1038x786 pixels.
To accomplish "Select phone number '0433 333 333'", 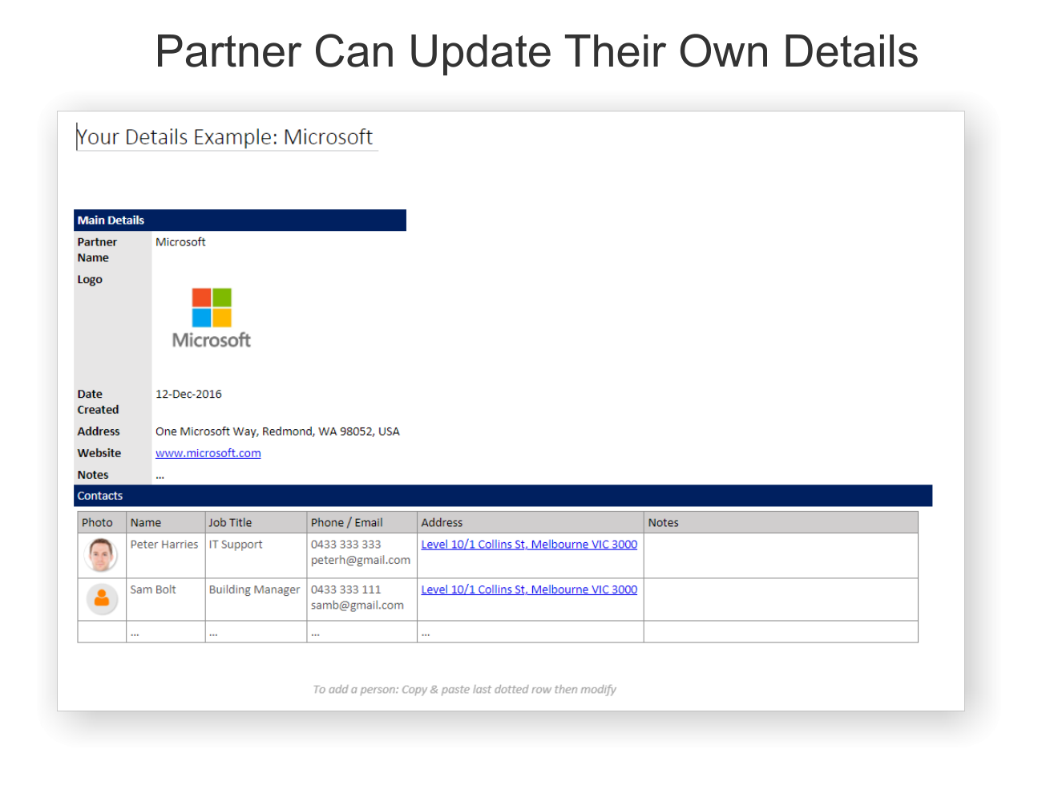I will tap(346, 545).
